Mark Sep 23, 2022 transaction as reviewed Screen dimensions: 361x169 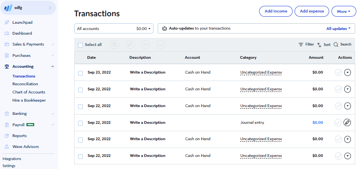pos(338,72)
